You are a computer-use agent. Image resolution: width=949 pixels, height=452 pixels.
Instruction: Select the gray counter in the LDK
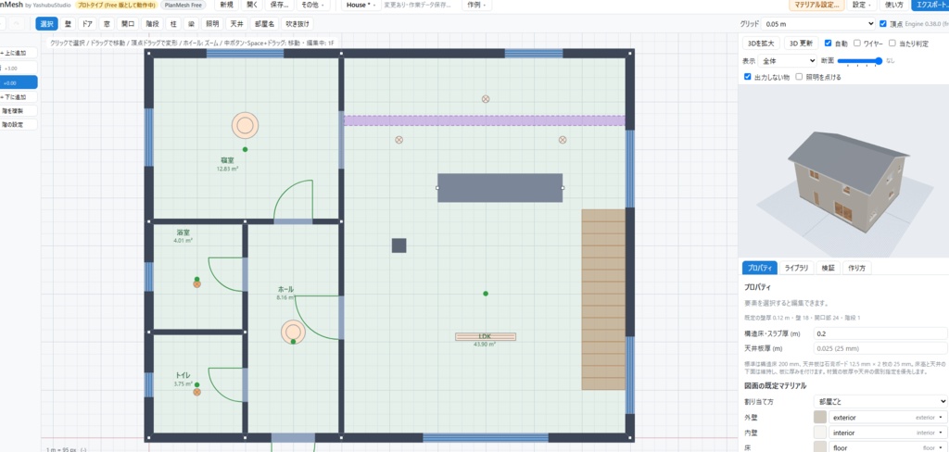click(x=500, y=188)
